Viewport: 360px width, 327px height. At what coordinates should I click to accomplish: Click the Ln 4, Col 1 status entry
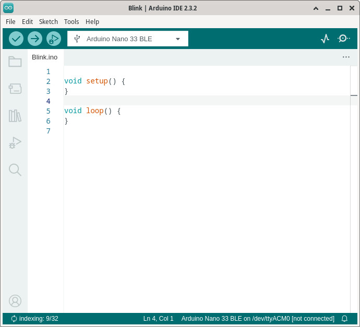coord(159,319)
